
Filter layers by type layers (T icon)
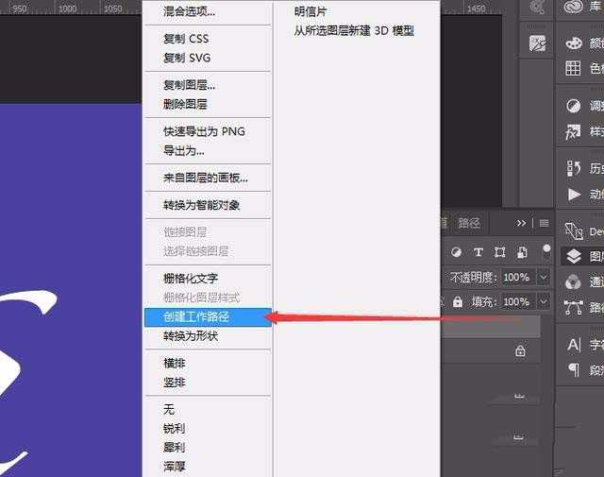[478, 252]
